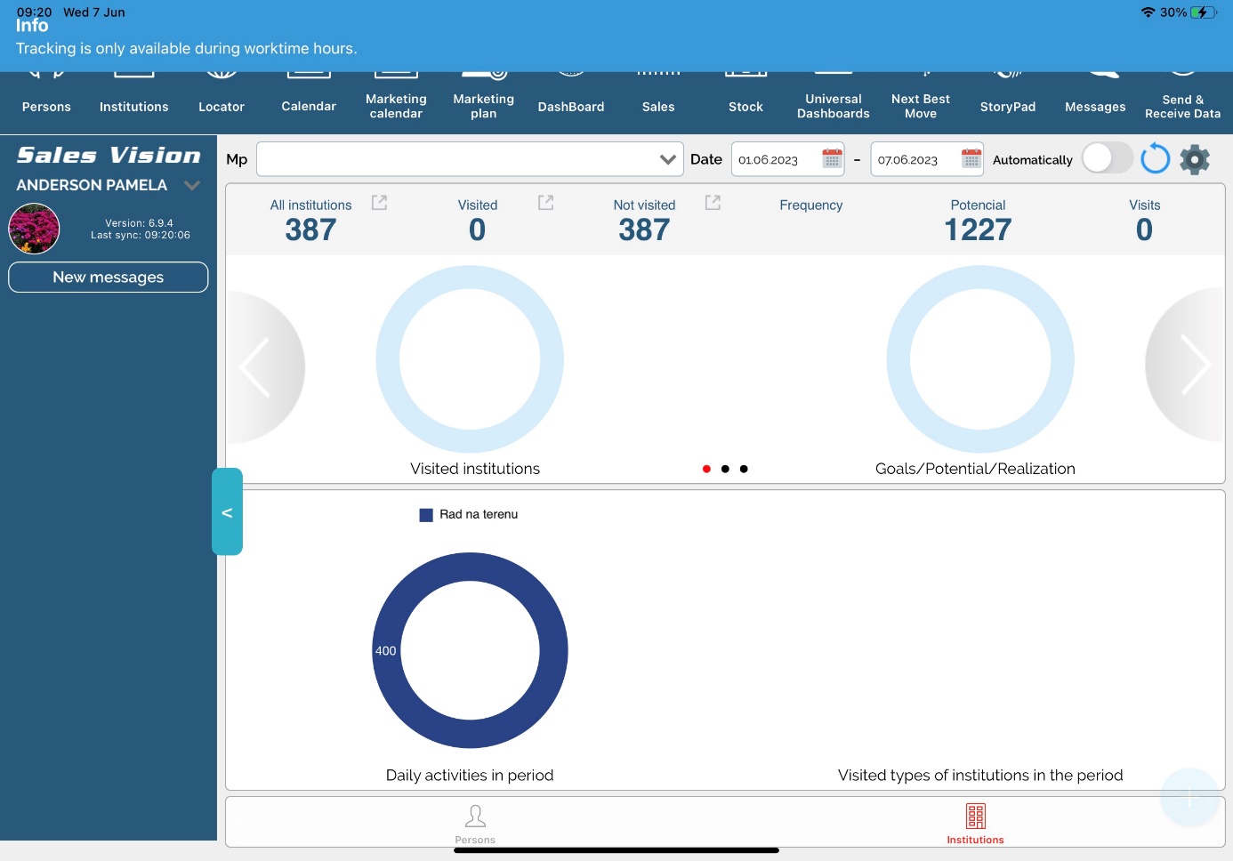Image resolution: width=1233 pixels, height=861 pixels.
Task: Select the first red carousel dot
Action: (x=706, y=469)
